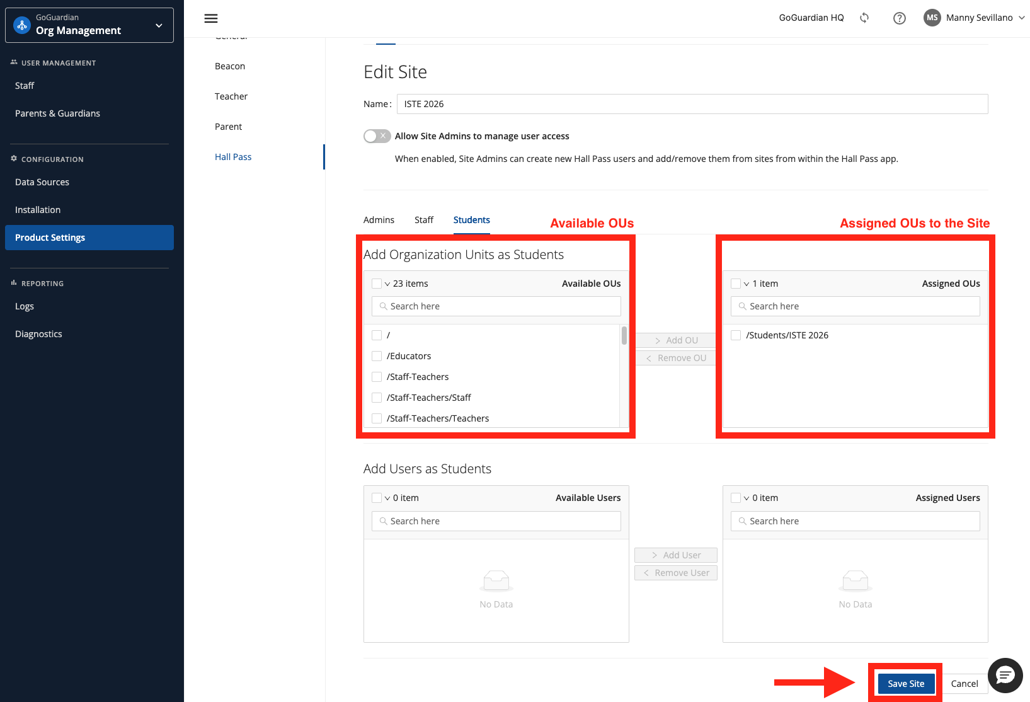Select the Students tab
This screenshot has width=1030, height=702.
(x=472, y=220)
